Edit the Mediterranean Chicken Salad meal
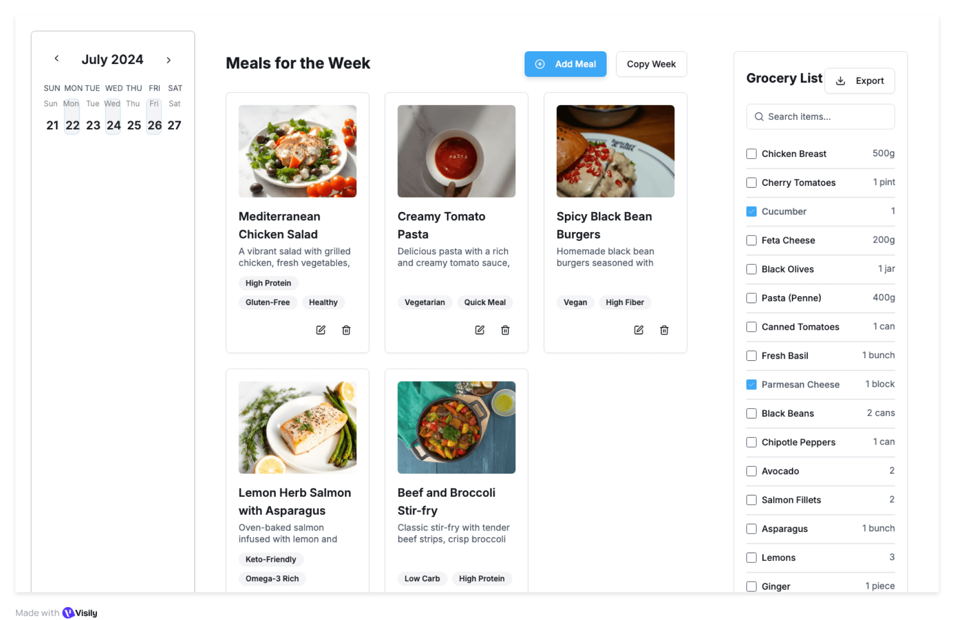Screen dimensions: 954x620 coord(320,330)
